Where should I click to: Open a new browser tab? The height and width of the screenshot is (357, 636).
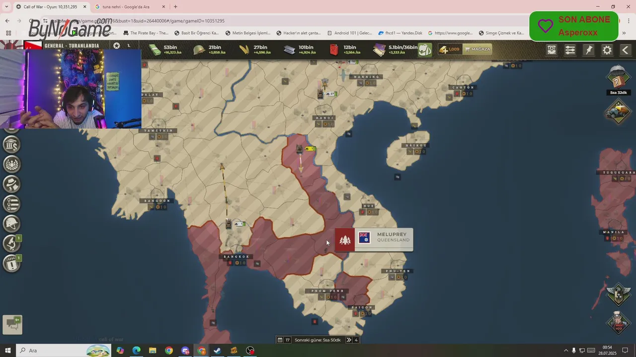(175, 7)
